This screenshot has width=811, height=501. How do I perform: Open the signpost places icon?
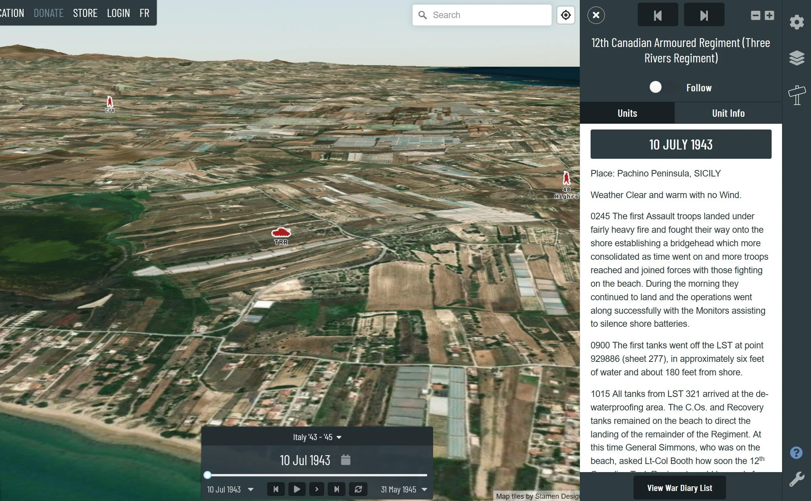click(797, 95)
